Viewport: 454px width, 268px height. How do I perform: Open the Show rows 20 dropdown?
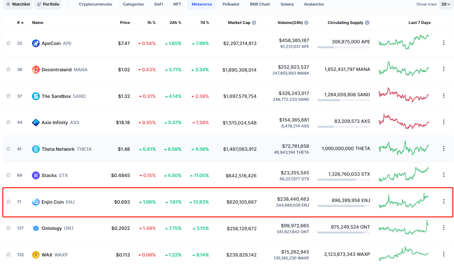(446, 4)
